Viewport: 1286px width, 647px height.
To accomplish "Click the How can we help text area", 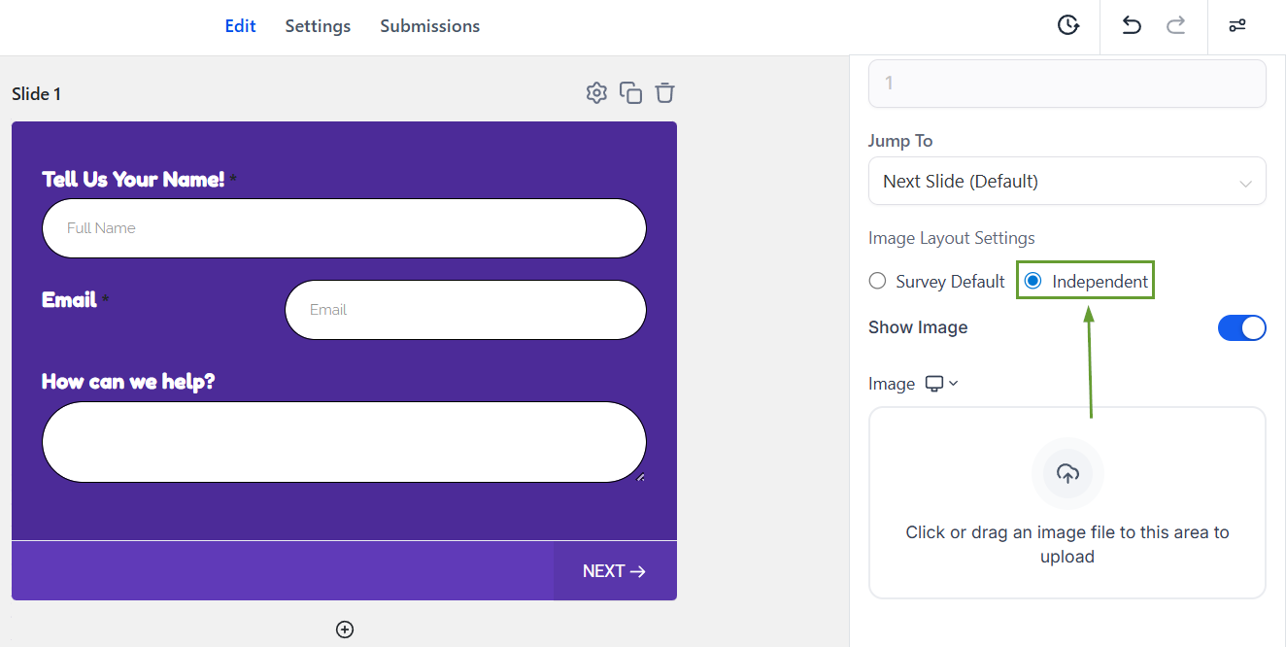I will click(x=344, y=442).
